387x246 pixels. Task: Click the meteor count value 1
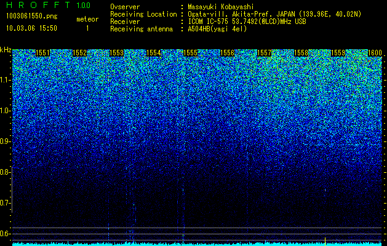click(87, 28)
